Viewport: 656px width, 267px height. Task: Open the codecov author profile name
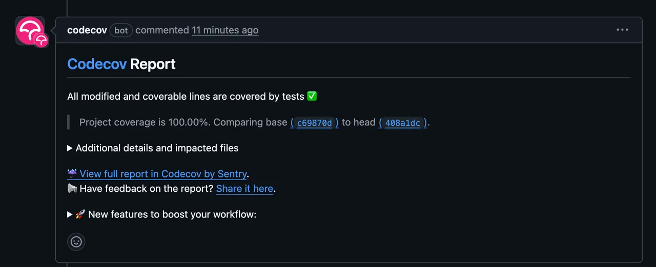click(87, 30)
